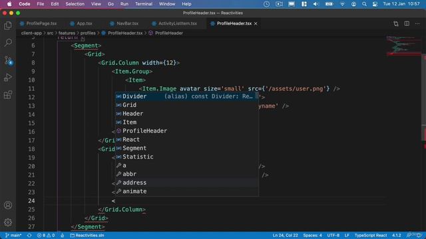Click the Wi-Fi menu bar icon
Screen dimensions: 426x239
[342, 4]
